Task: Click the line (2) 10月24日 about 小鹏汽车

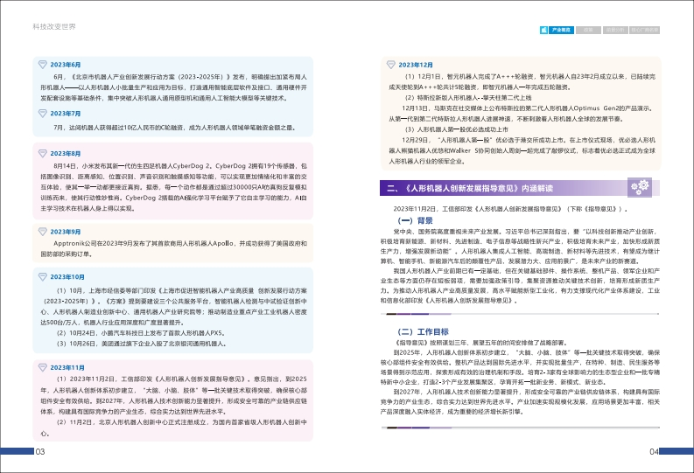Action: 141,333
